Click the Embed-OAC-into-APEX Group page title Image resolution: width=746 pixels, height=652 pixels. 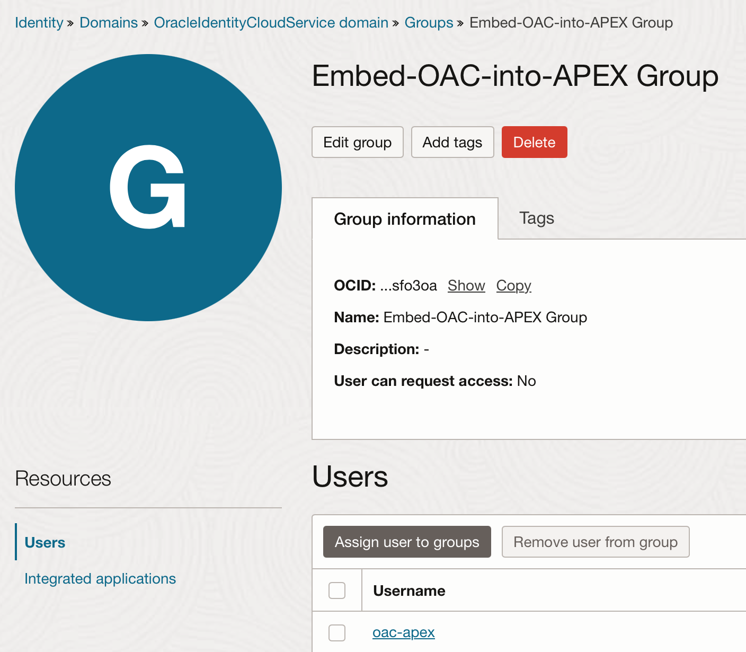point(515,76)
